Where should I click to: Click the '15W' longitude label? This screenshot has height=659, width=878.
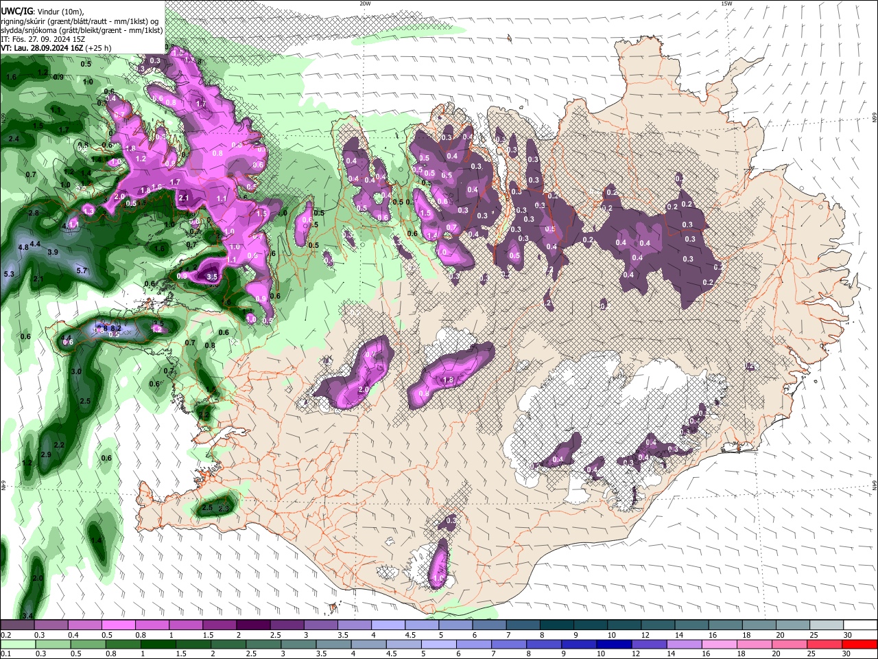tap(726, 3)
